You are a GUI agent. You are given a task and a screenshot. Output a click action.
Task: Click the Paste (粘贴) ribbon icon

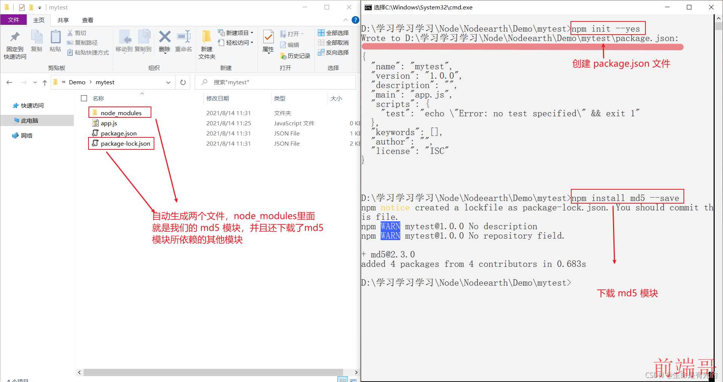[55, 37]
